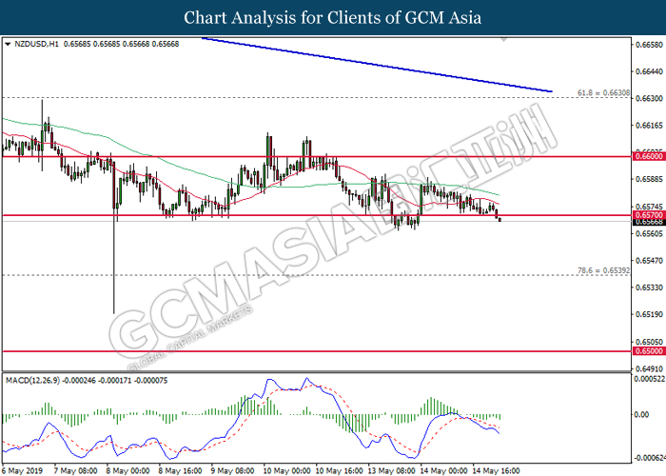
Task: Click the MACD(12,26,9) indicator label
Action: pyautogui.click(x=33, y=381)
